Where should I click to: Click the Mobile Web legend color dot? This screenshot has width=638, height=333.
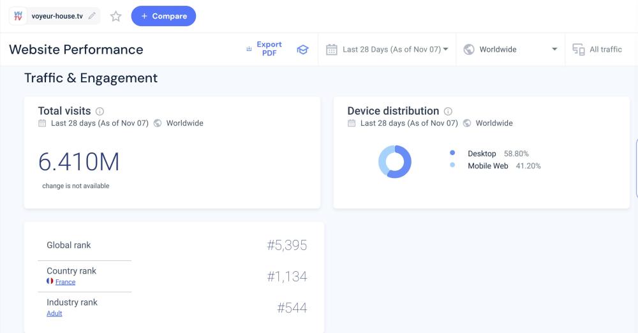point(452,165)
